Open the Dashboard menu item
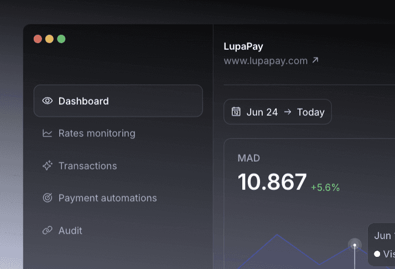395x269 pixels. pos(118,101)
